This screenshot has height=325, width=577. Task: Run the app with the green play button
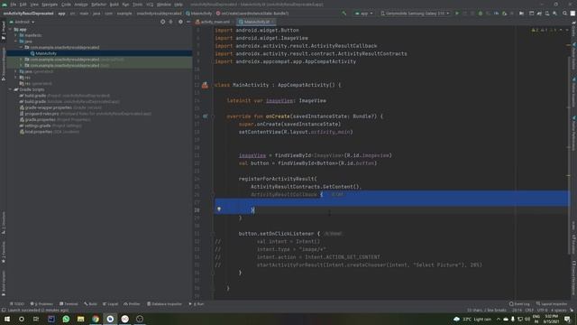pos(457,14)
